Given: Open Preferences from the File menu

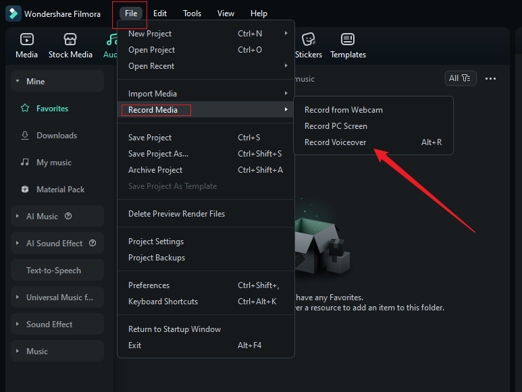Looking at the screenshot, I should click(x=206, y=285).
